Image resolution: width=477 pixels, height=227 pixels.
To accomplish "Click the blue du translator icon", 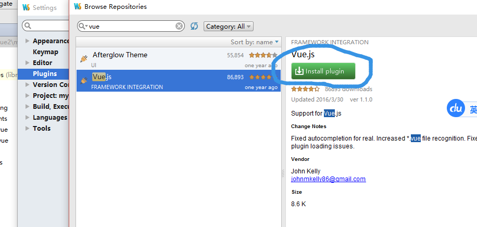I will point(456,108).
